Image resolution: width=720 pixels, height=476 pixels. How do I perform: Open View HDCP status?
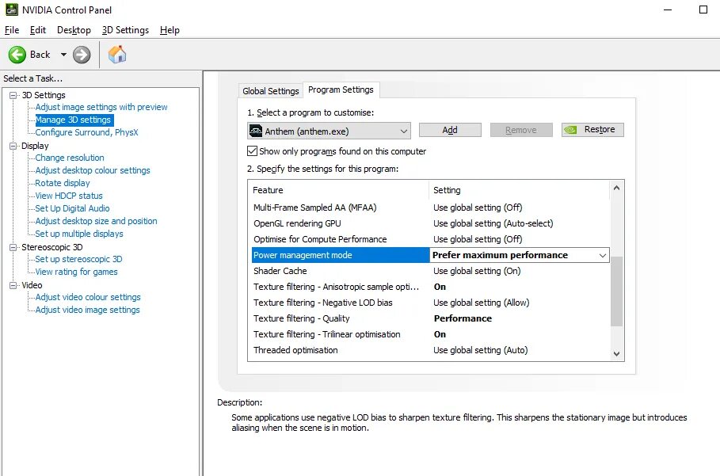click(68, 196)
